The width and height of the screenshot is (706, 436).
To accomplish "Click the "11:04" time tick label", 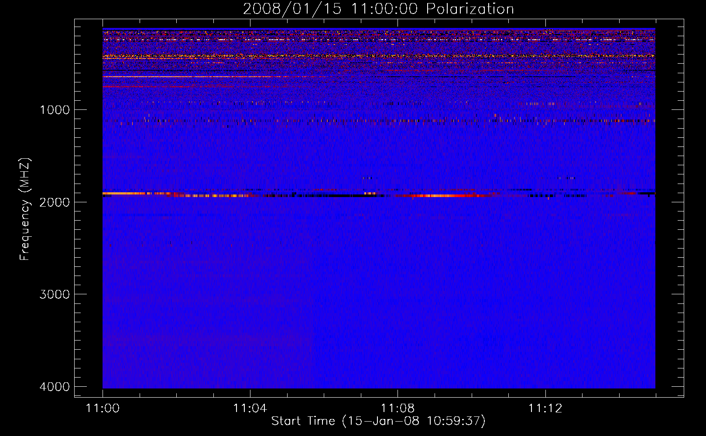I will (250, 409).
